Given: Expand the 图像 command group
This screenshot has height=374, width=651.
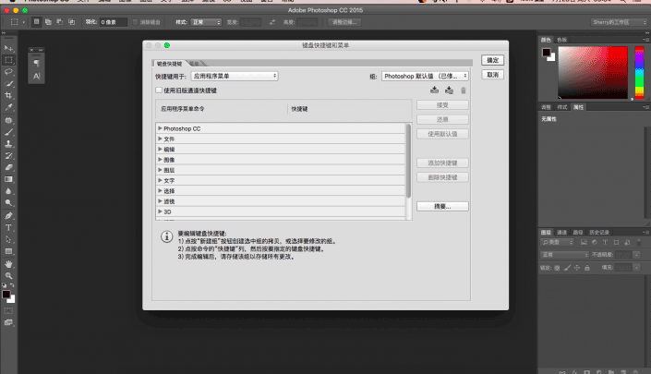Looking at the screenshot, I should point(160,160).
